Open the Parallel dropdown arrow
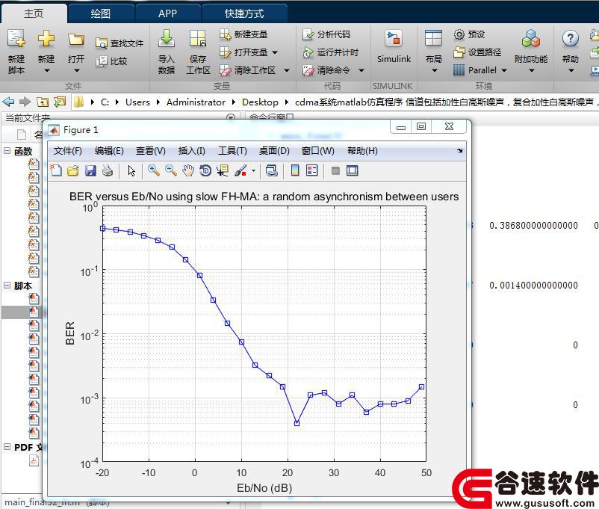Image resolution: width=599 pixels, height=509 pixels. tap(504, 70)
